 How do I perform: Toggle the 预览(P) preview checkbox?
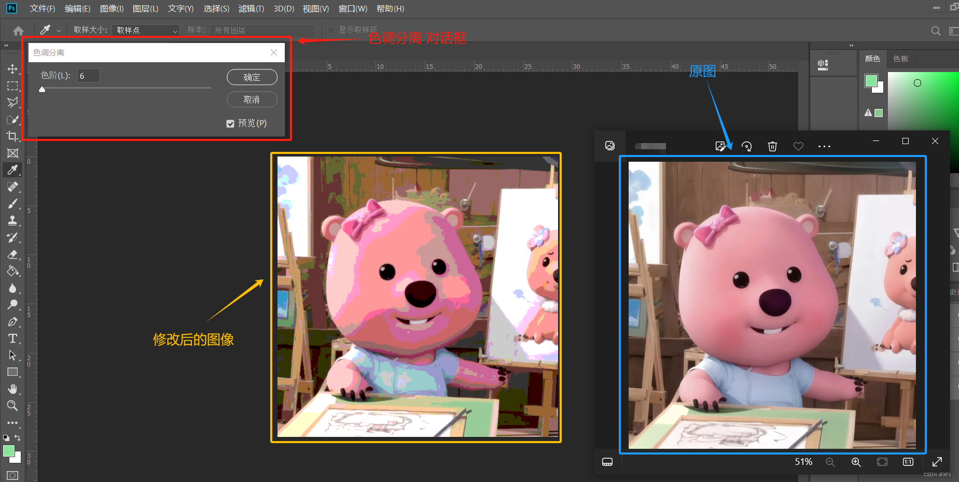click(x=230, y=123)
